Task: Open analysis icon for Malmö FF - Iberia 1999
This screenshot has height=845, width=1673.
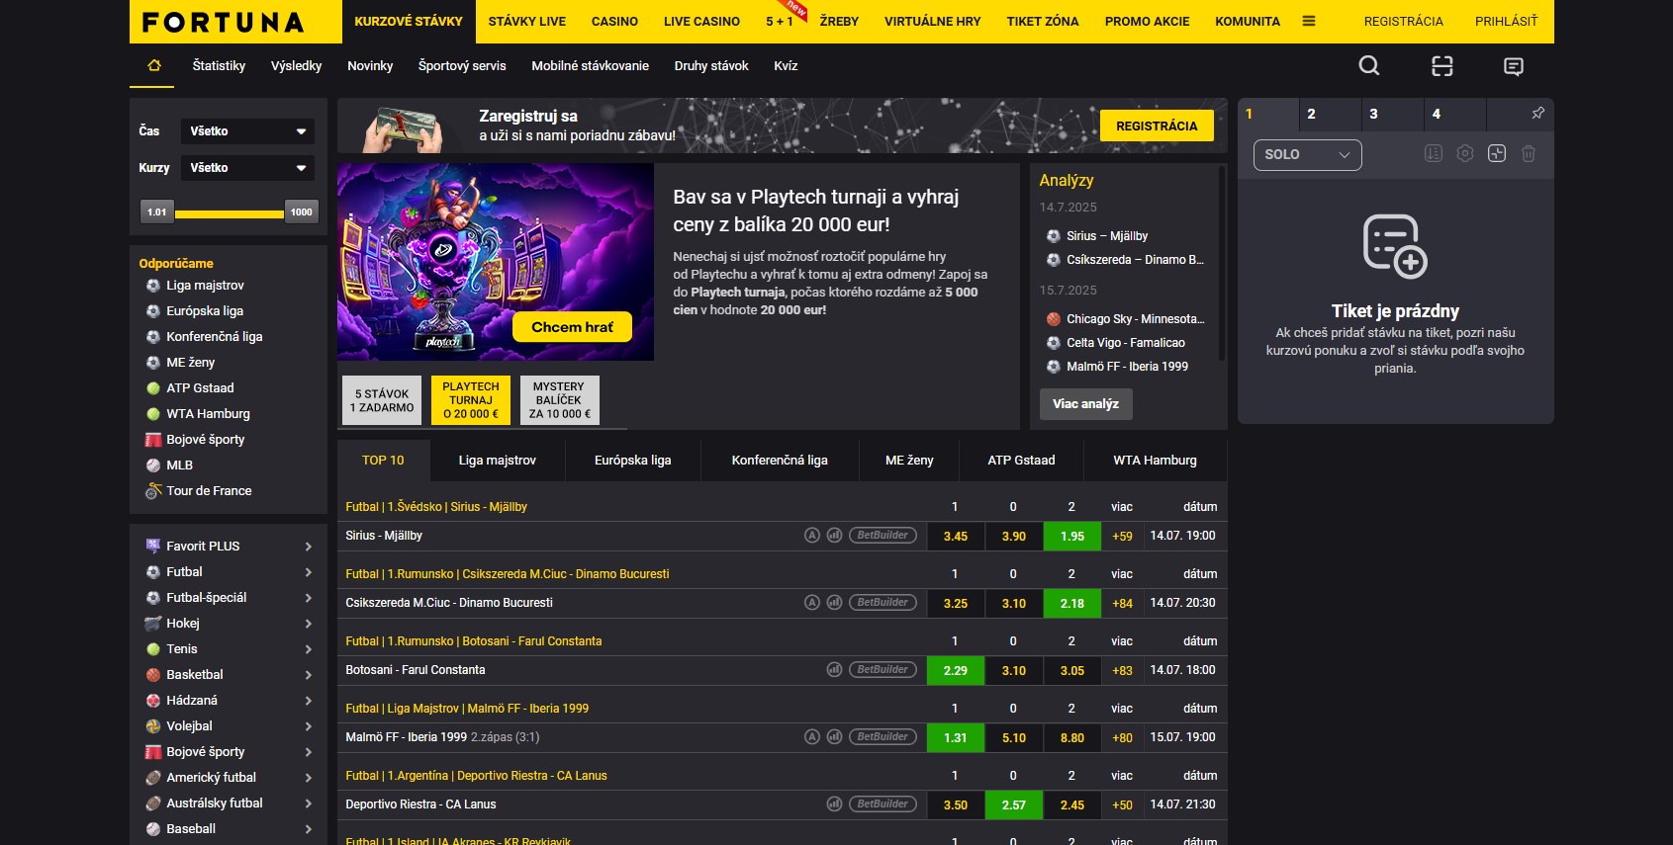Action: (812, 737)
